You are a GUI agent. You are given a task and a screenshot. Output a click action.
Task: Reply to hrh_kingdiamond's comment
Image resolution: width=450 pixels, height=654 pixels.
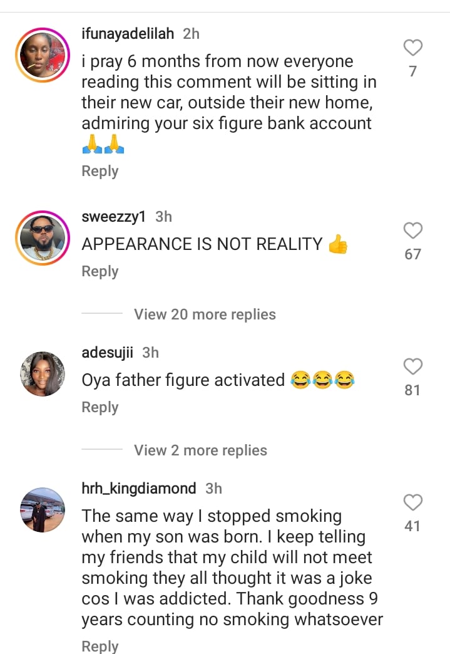[x=100, y=646]
